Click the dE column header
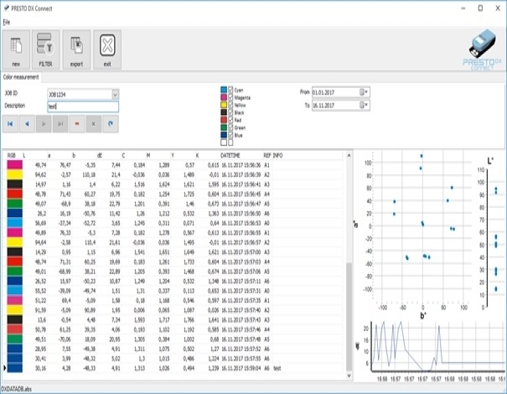The width and height of the screenshot is (507, 394). point(109,156)
